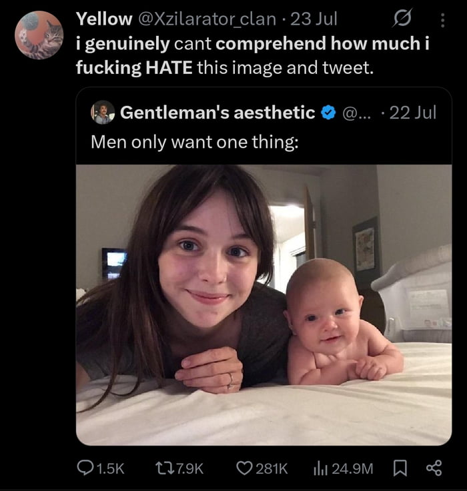467x491 pixels.
Task: Like the tweet with the heart icon
Action: pos(245,468)
